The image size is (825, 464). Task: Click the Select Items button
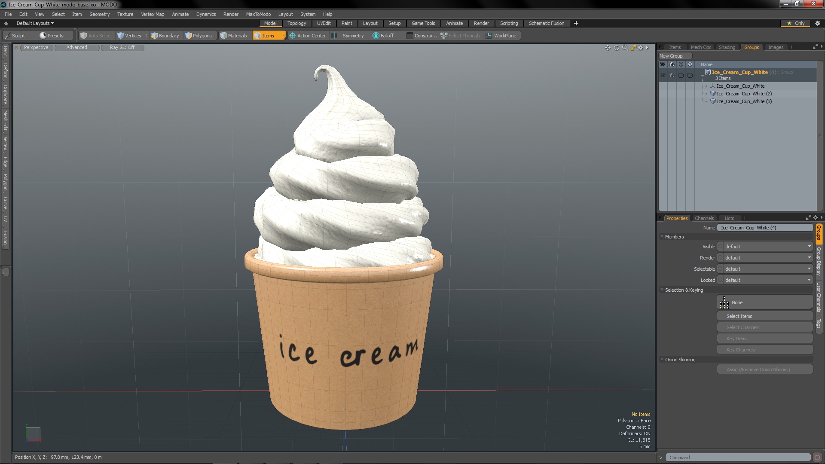point(765,316)
